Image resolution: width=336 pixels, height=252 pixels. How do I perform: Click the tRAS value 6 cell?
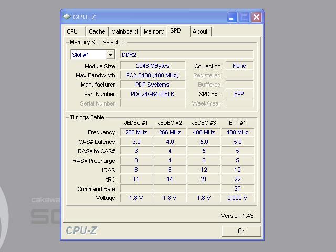point(136,170)
